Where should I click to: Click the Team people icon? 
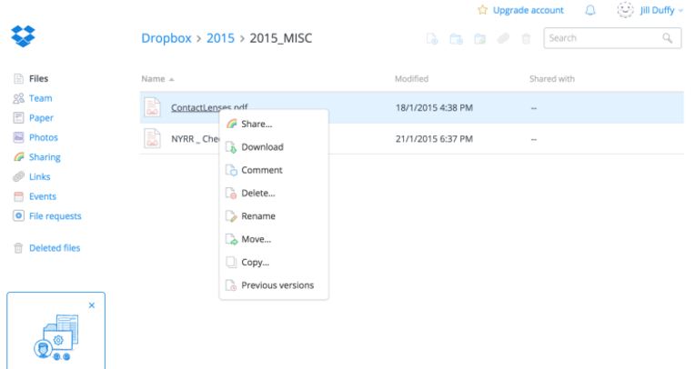tap(18, 98)
